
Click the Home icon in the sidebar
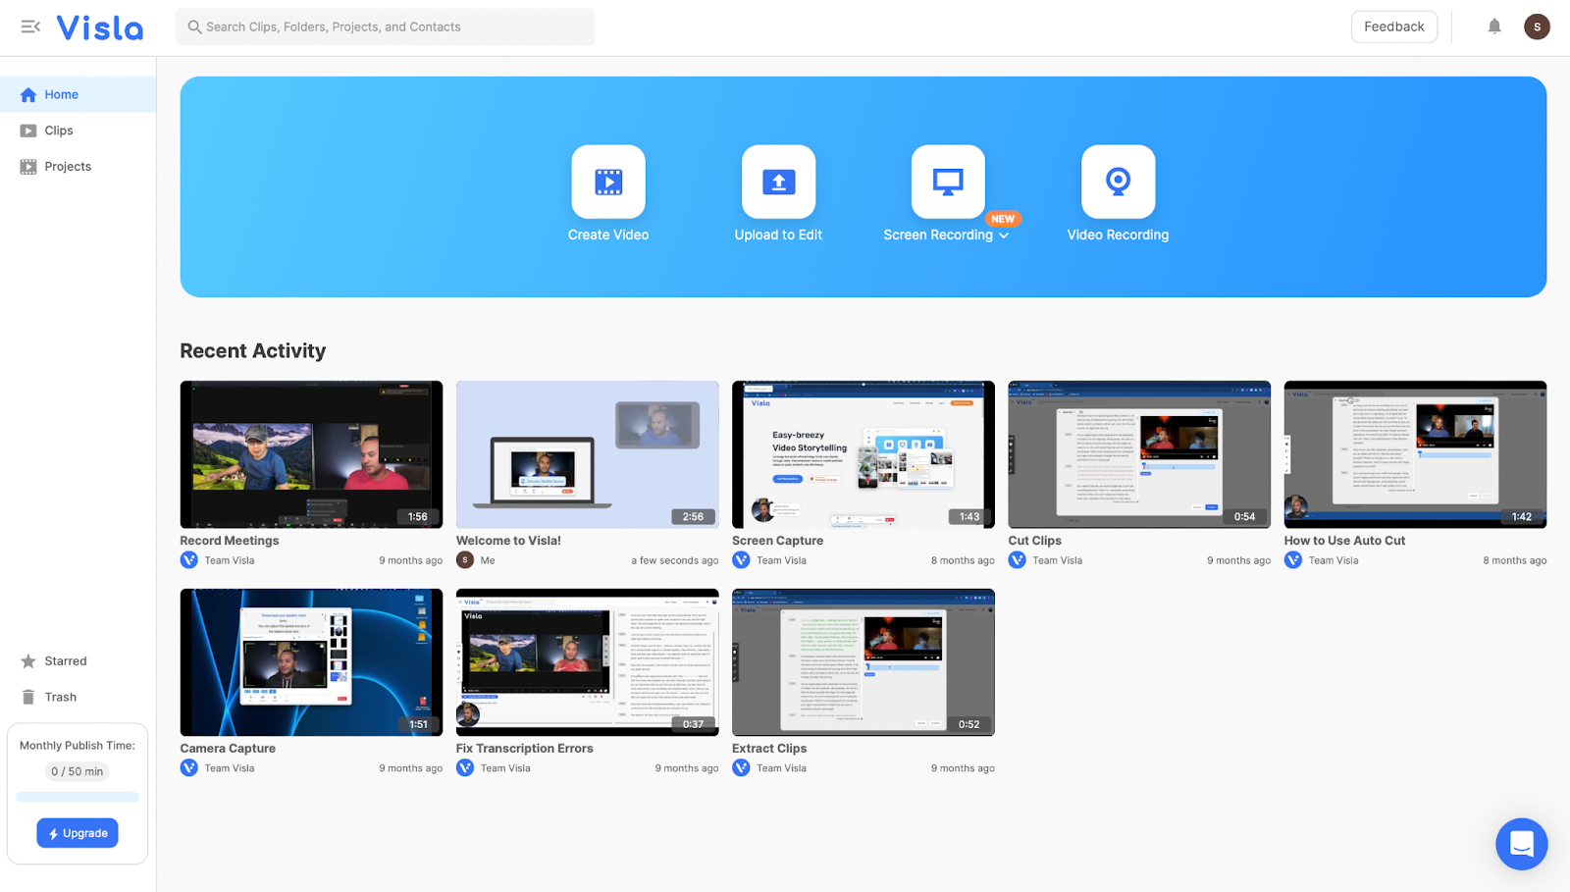coord(28,95)
